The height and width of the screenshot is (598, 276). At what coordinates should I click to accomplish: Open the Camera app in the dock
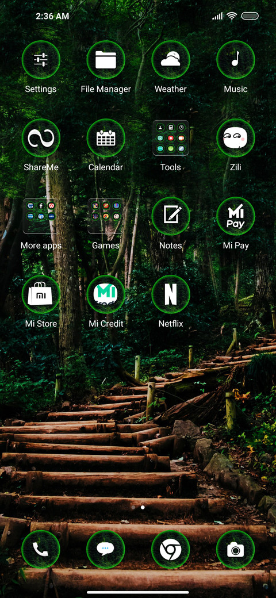(236, 550)
